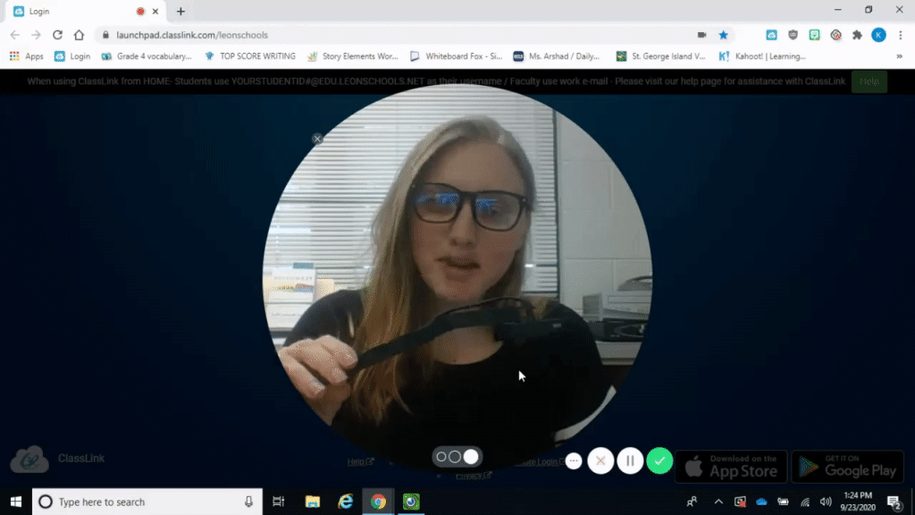Click the Get it on Google Play badge
This screenshot has height=515, width=915.
(x=847, y=467)
